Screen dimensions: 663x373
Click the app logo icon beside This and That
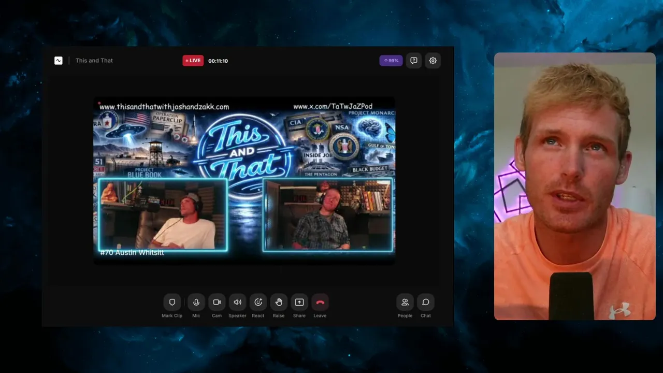pos(59,61)
